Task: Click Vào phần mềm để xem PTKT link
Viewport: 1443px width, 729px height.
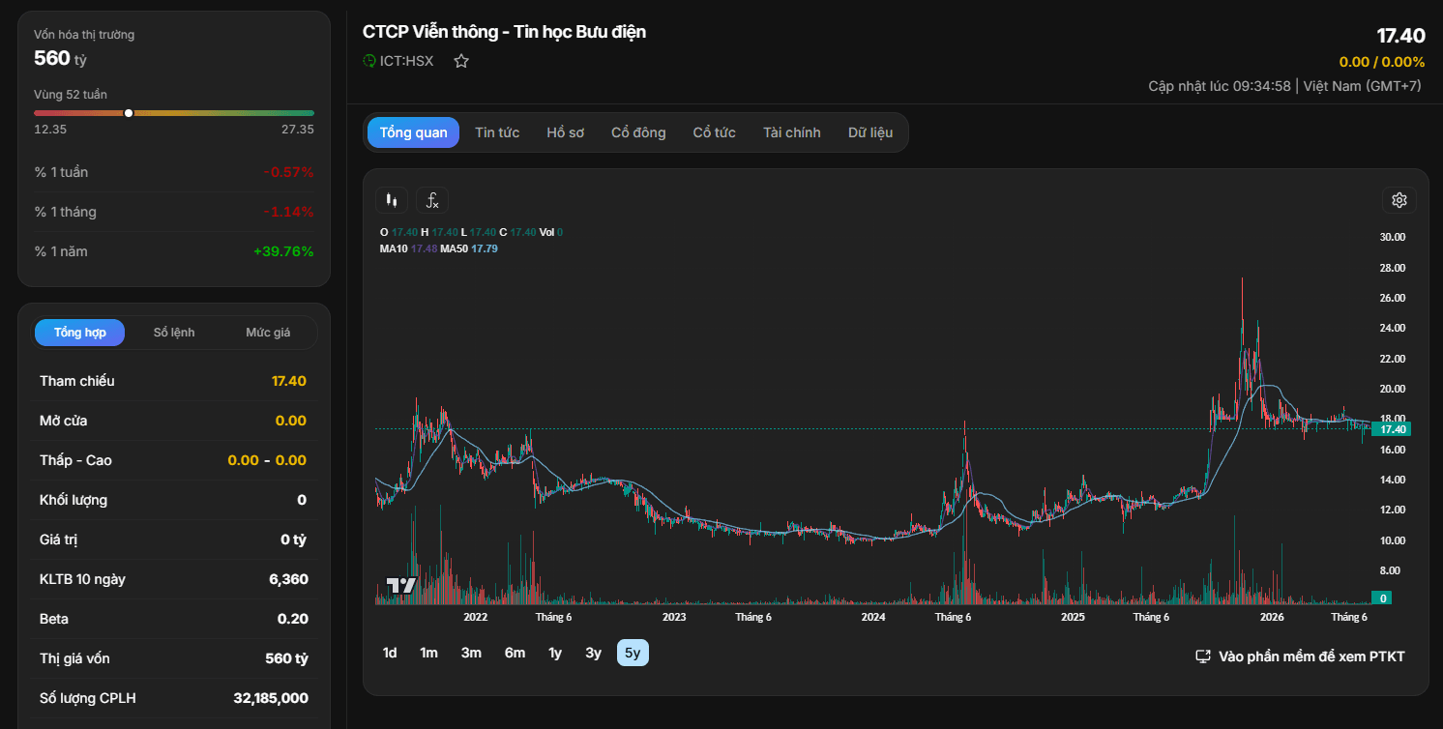Action: 1311,656
